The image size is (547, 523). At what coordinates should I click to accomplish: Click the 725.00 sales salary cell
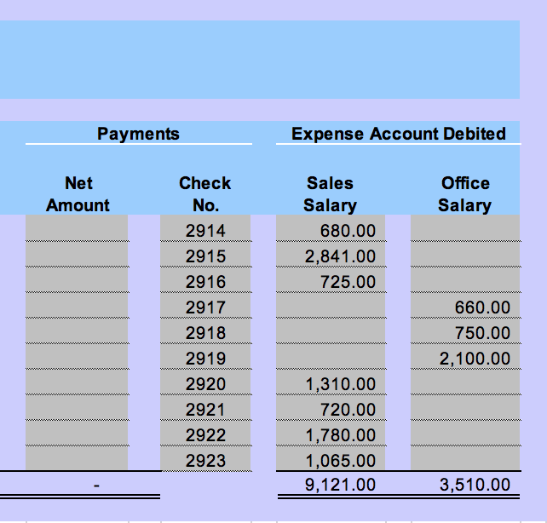click(331, 279)
